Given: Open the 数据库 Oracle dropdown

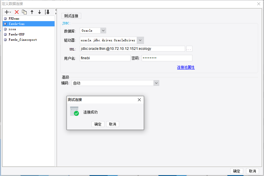Looking at the screenshot, I should point(103,31).
